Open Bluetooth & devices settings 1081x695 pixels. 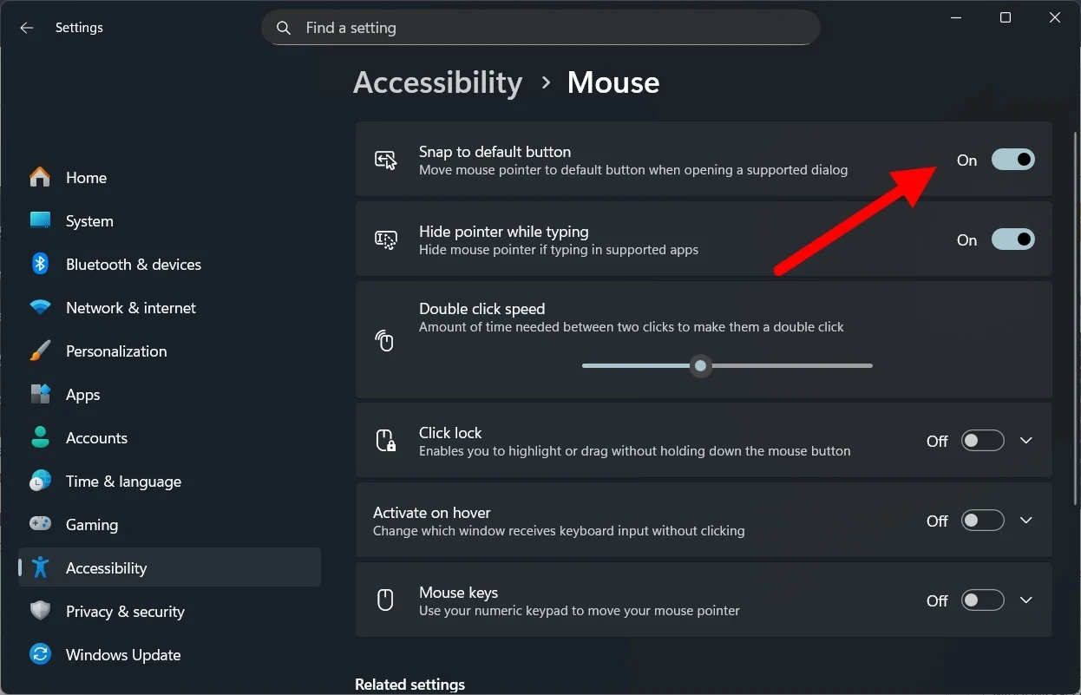(x=134, y=264)
